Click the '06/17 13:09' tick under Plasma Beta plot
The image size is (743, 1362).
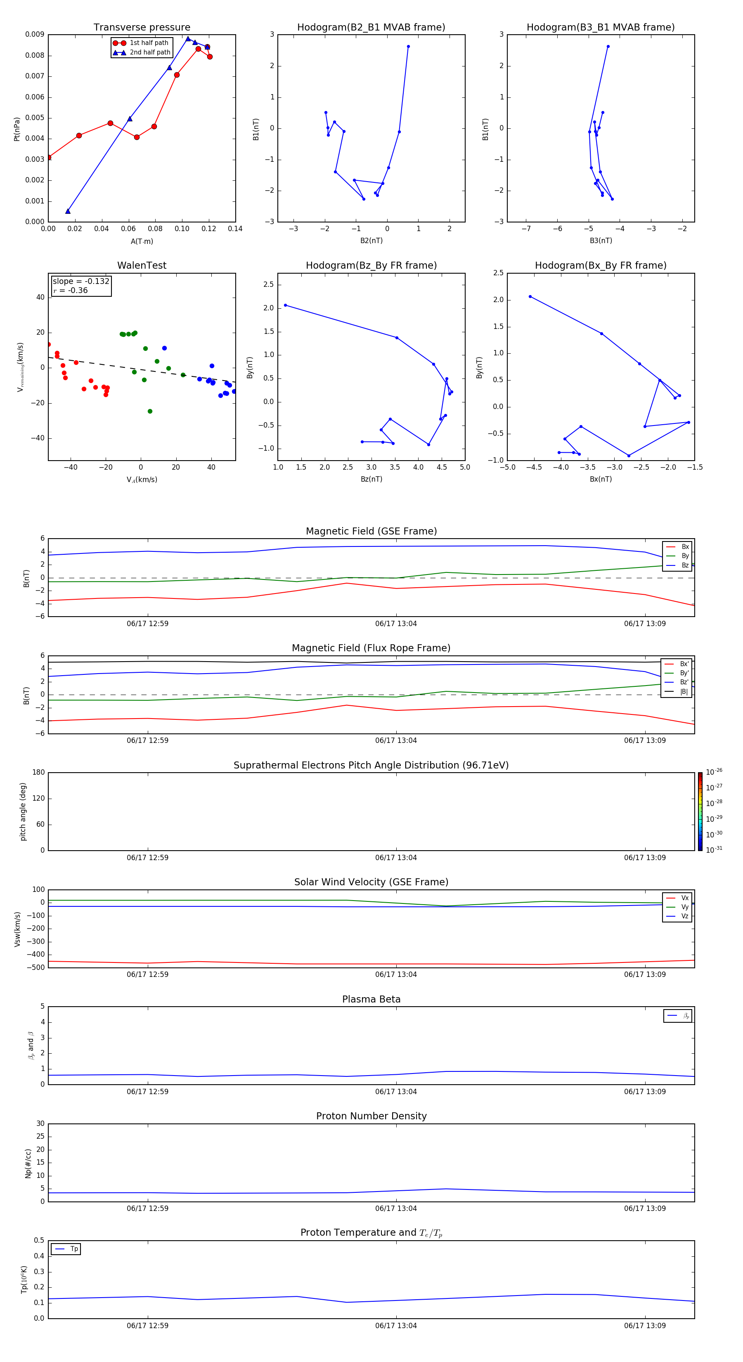(645, 1091)
